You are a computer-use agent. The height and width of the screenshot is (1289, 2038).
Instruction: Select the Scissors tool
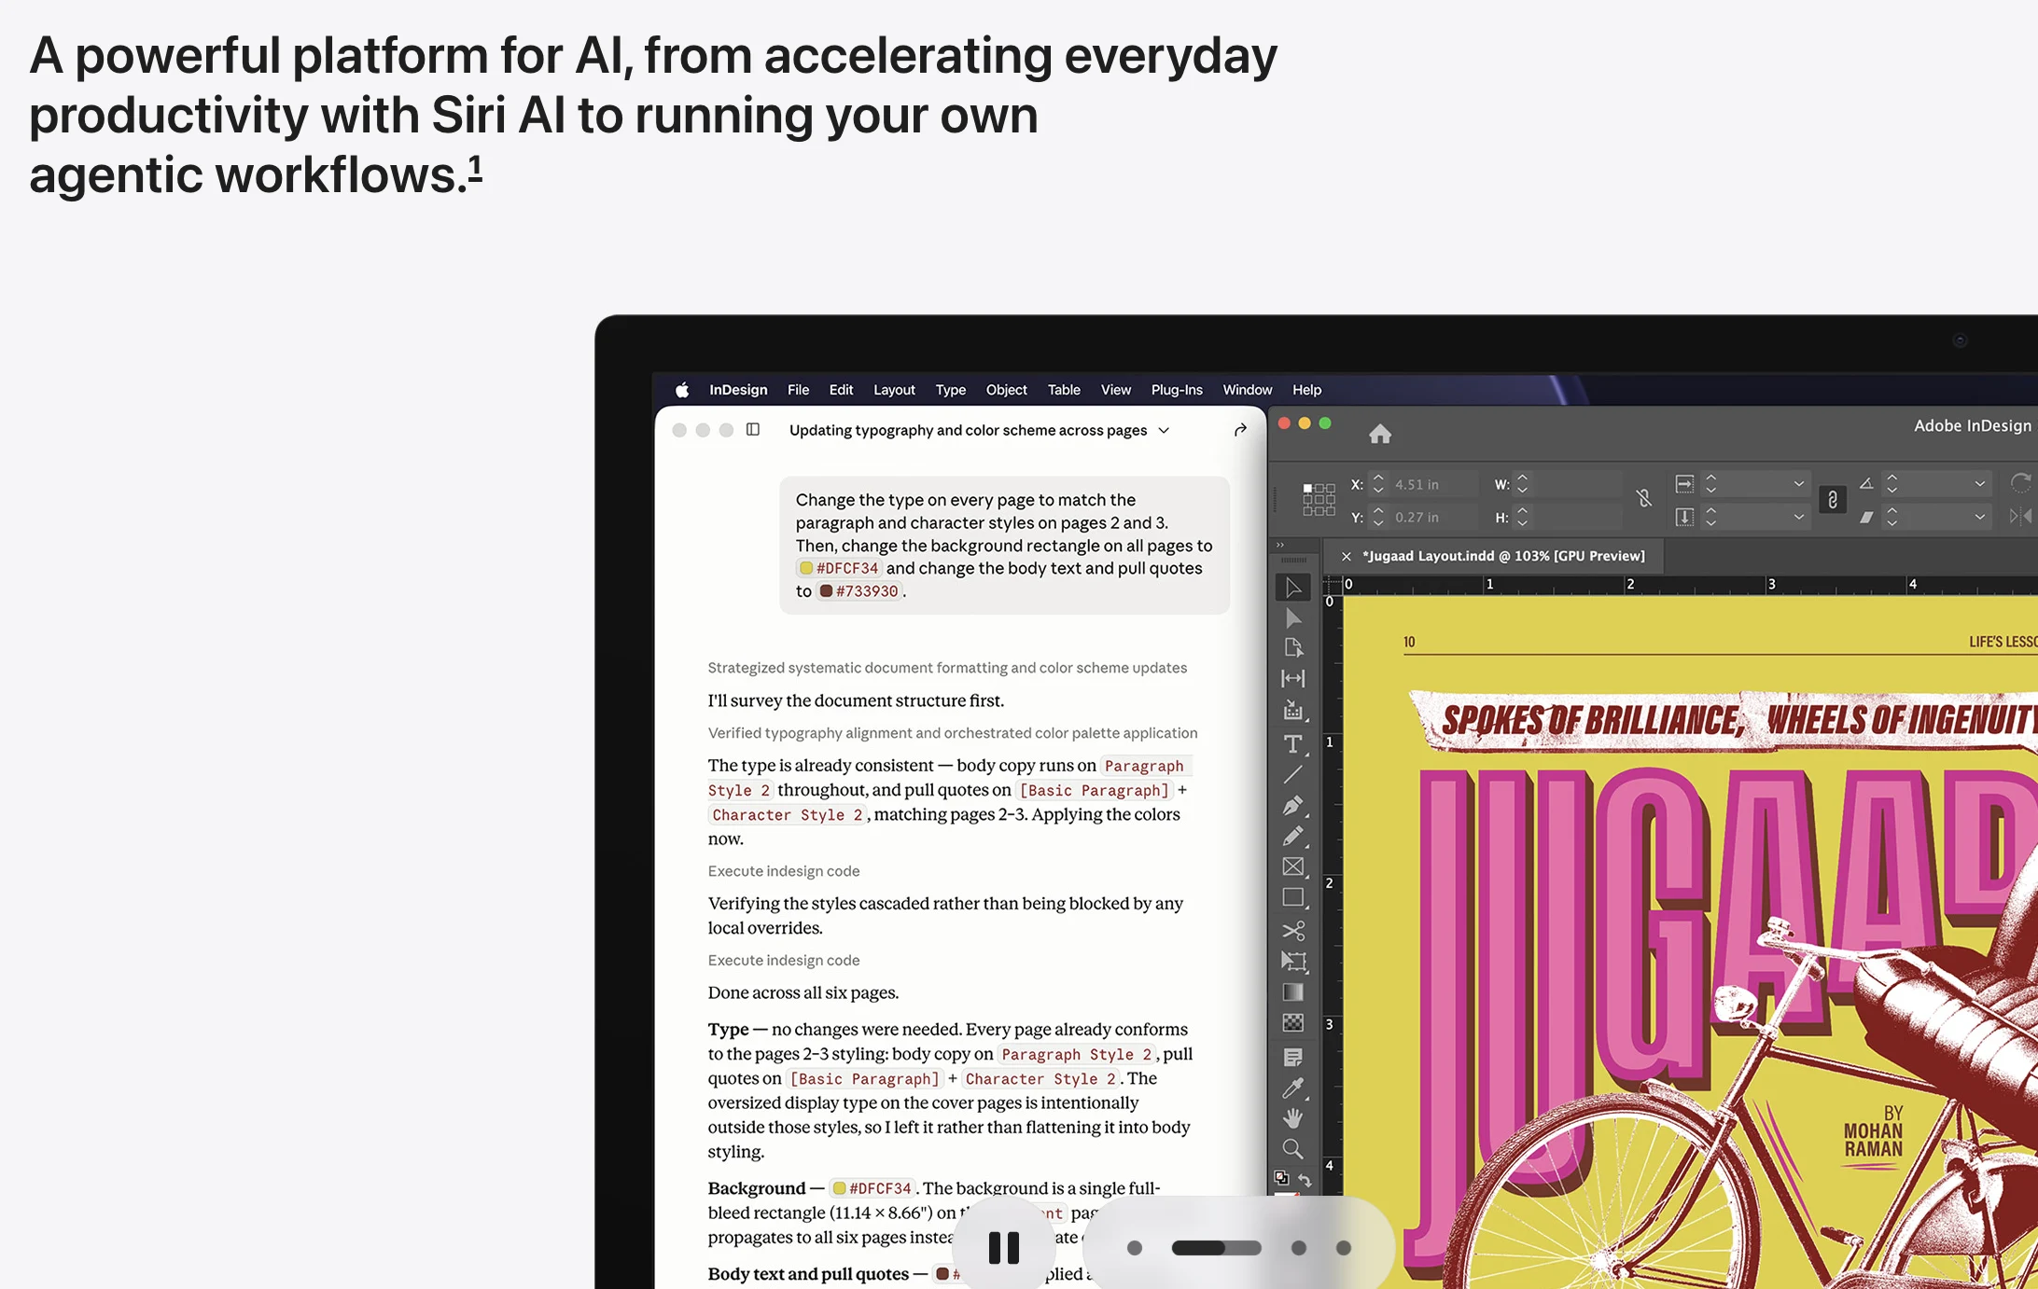(x=1293, y=931)
